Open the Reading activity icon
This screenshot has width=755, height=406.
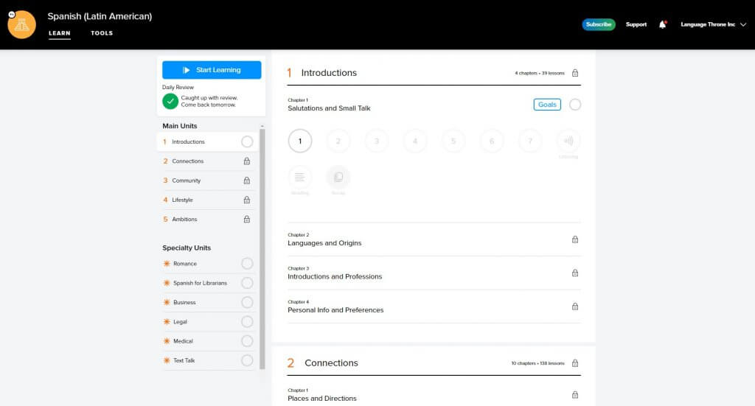(300, 178)
